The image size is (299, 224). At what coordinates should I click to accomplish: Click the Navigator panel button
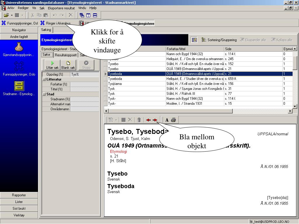pyautogui.click(x=19, y=30)
